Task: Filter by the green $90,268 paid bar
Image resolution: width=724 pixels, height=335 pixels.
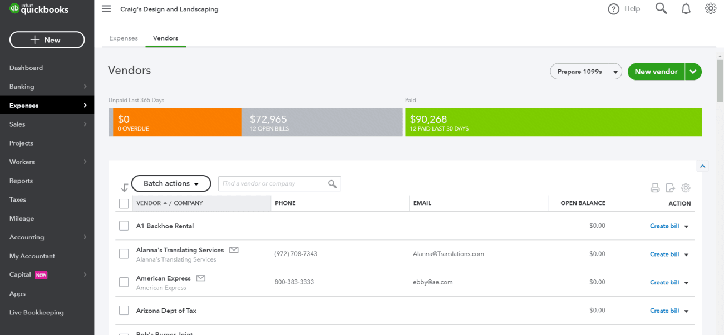Action: click(554, 122)
